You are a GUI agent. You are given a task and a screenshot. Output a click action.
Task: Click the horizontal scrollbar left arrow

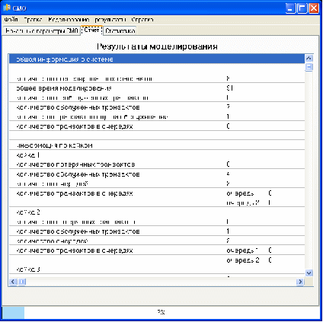[13, 282]
